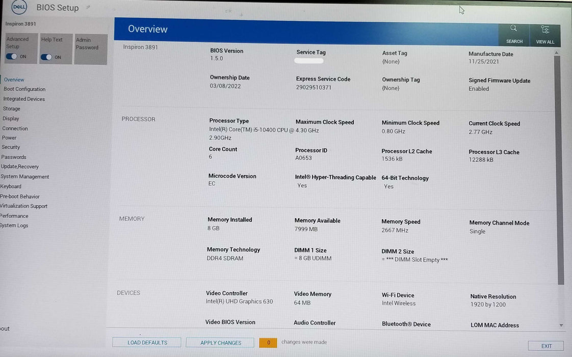Click DIMM Slot Empty value
This screenshot has width=572, height=357.
(x=414, y=260)
